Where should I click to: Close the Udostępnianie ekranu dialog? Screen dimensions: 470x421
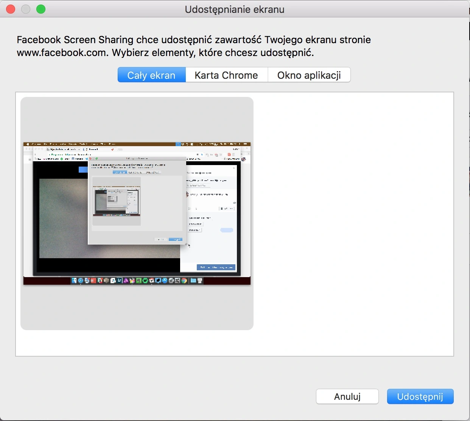click(x=11, y=9)
